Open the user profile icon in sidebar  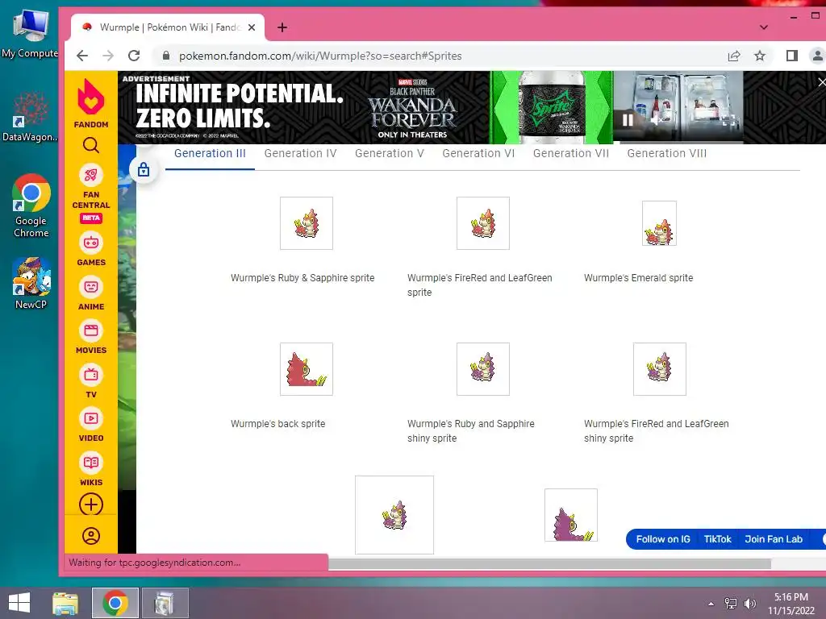pyautogui.click(x=91, y=536)
